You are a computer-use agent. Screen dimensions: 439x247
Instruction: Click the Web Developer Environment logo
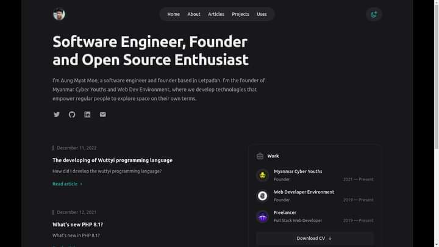[x=262, y=196]
